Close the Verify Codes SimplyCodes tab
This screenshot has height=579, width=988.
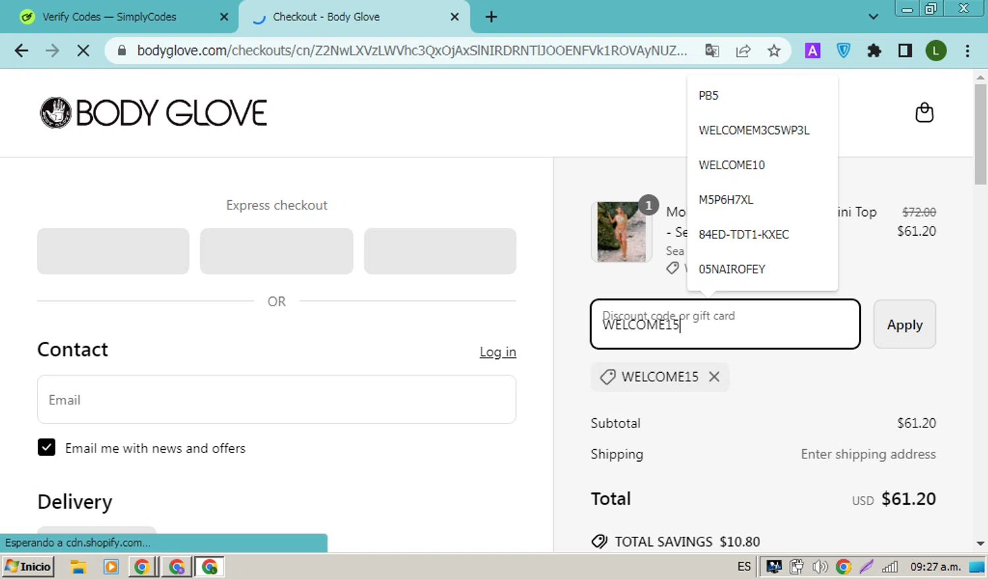tap(224, 17)
